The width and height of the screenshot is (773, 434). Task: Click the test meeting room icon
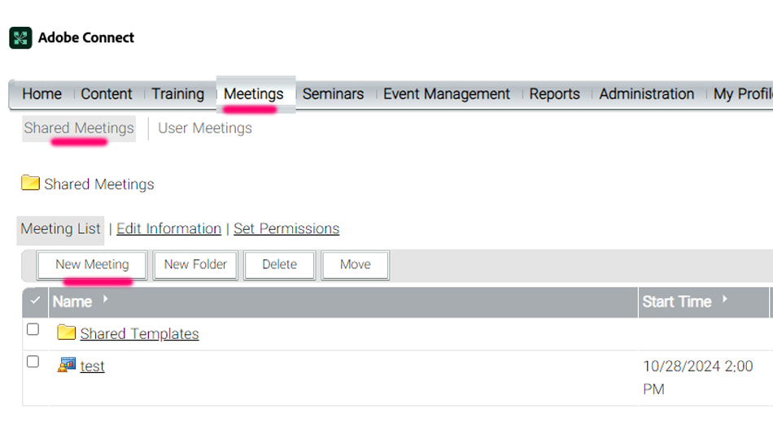(67, 365)
